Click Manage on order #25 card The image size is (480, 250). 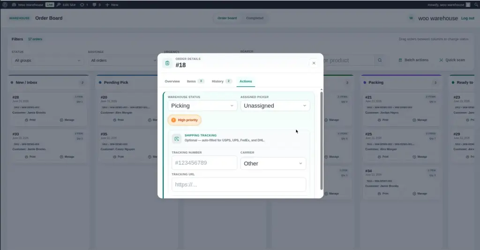pos(420,157)
